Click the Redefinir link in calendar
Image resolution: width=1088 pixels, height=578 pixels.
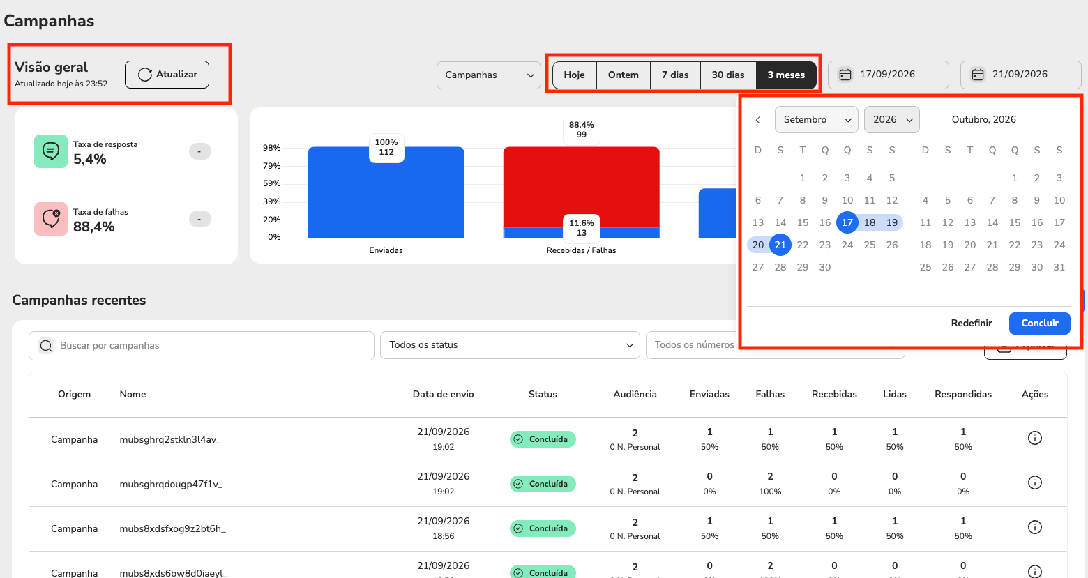[x=972, y=324]
